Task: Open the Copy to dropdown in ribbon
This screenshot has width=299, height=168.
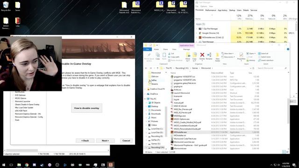Action: [x=194, y=57]
